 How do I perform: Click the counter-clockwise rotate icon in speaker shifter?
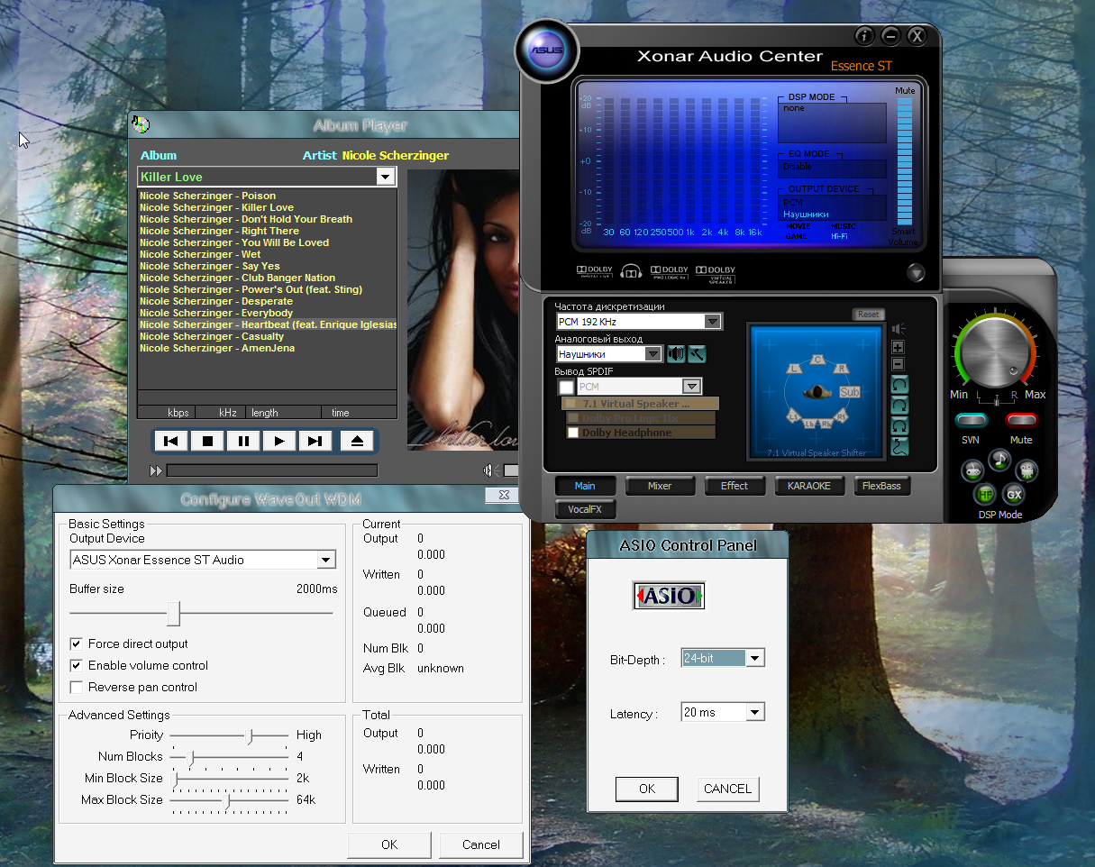point(899,385)
